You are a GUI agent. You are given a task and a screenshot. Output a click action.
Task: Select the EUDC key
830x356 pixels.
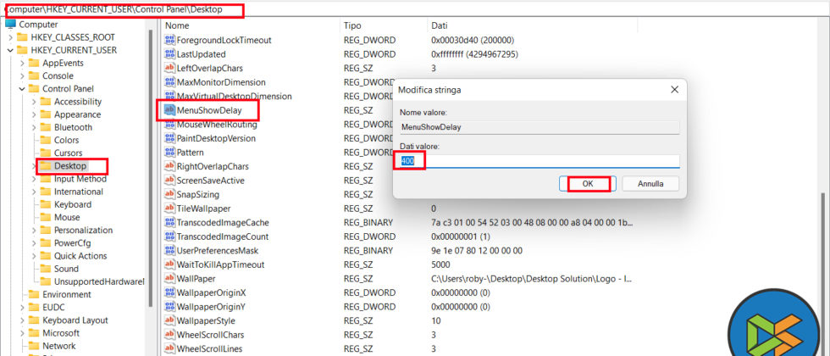click(x=53, y=307)
